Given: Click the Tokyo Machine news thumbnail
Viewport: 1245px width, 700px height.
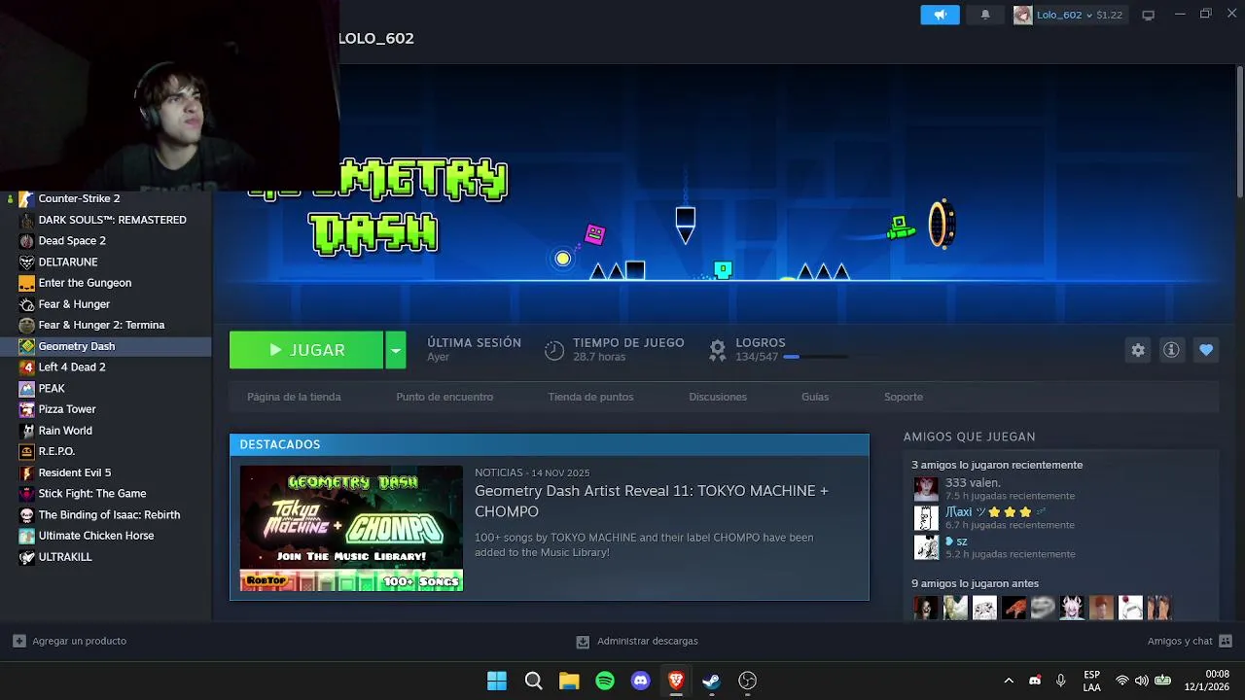Looking at the screenshot, I should point(351,528).
